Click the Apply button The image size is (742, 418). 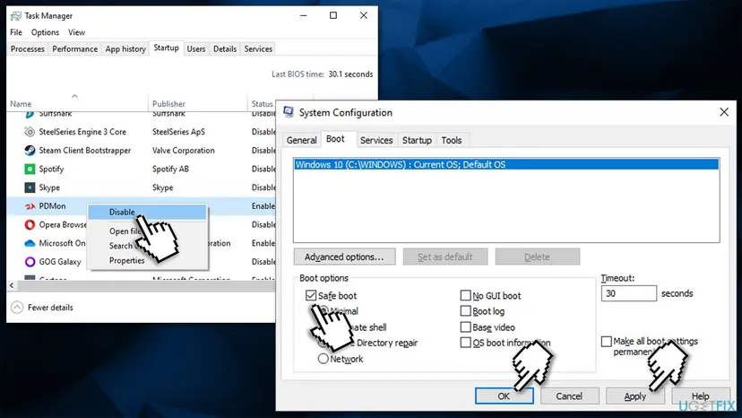coord(635,396)
